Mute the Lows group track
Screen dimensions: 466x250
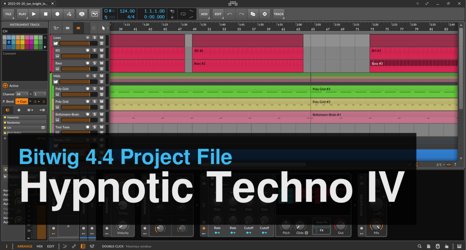[x=102, y=37]
